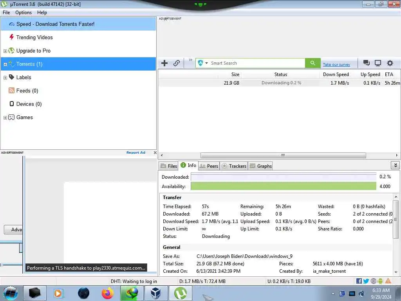Open Internet Download Manager taskbar icon
The image size is (401, 301).
point(132,293)
